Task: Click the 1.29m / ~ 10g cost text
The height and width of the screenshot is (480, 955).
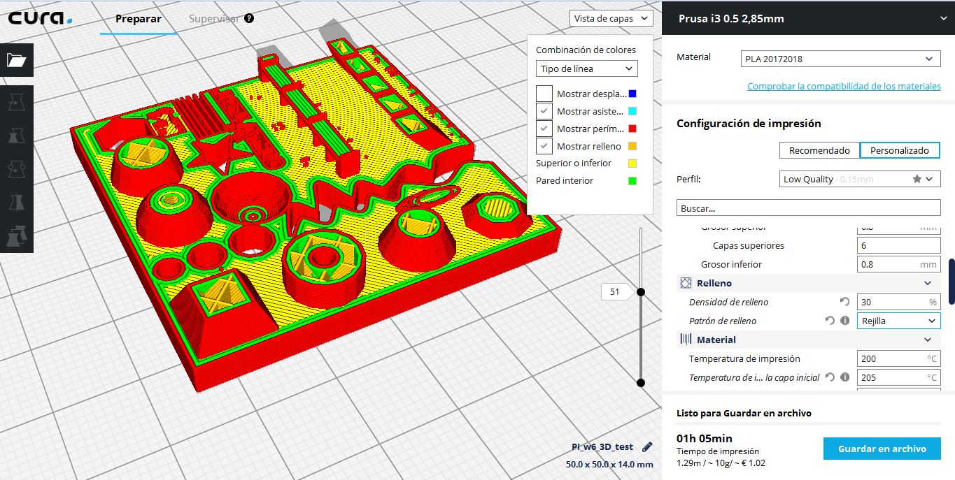Action: coord(721,463)
